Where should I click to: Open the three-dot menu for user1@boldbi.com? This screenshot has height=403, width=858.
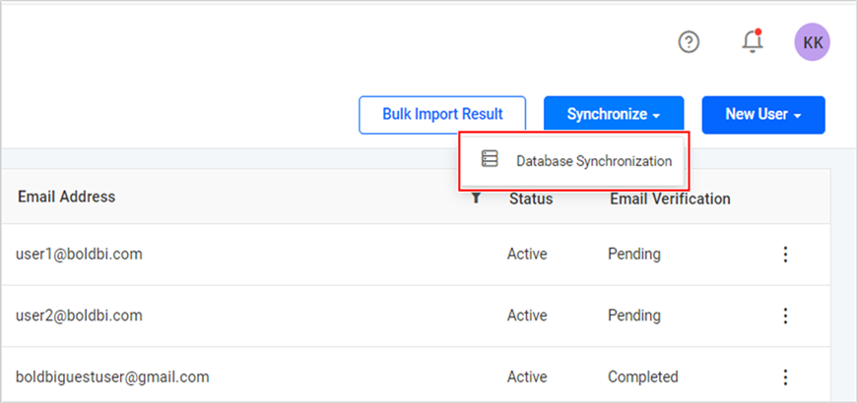(x=785, y=254)
